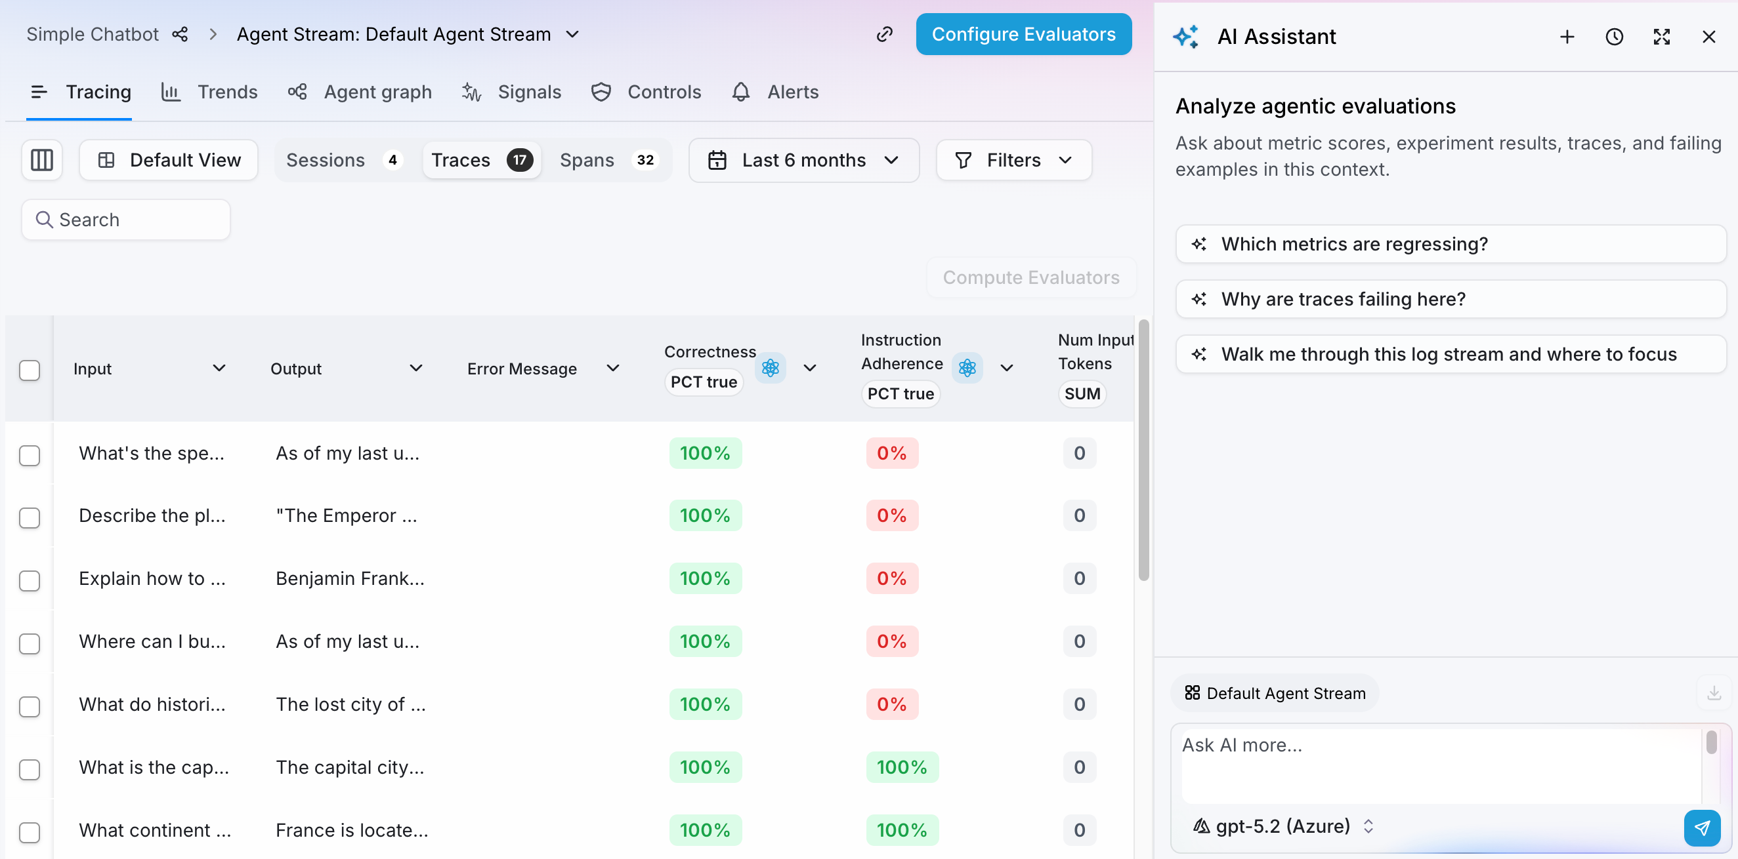This screenshot has height=859, width=1738.
Task: Open the column layout toggle icon
Action: tap(42, 160)
